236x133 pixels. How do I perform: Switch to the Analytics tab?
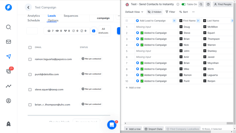(34, 16)
